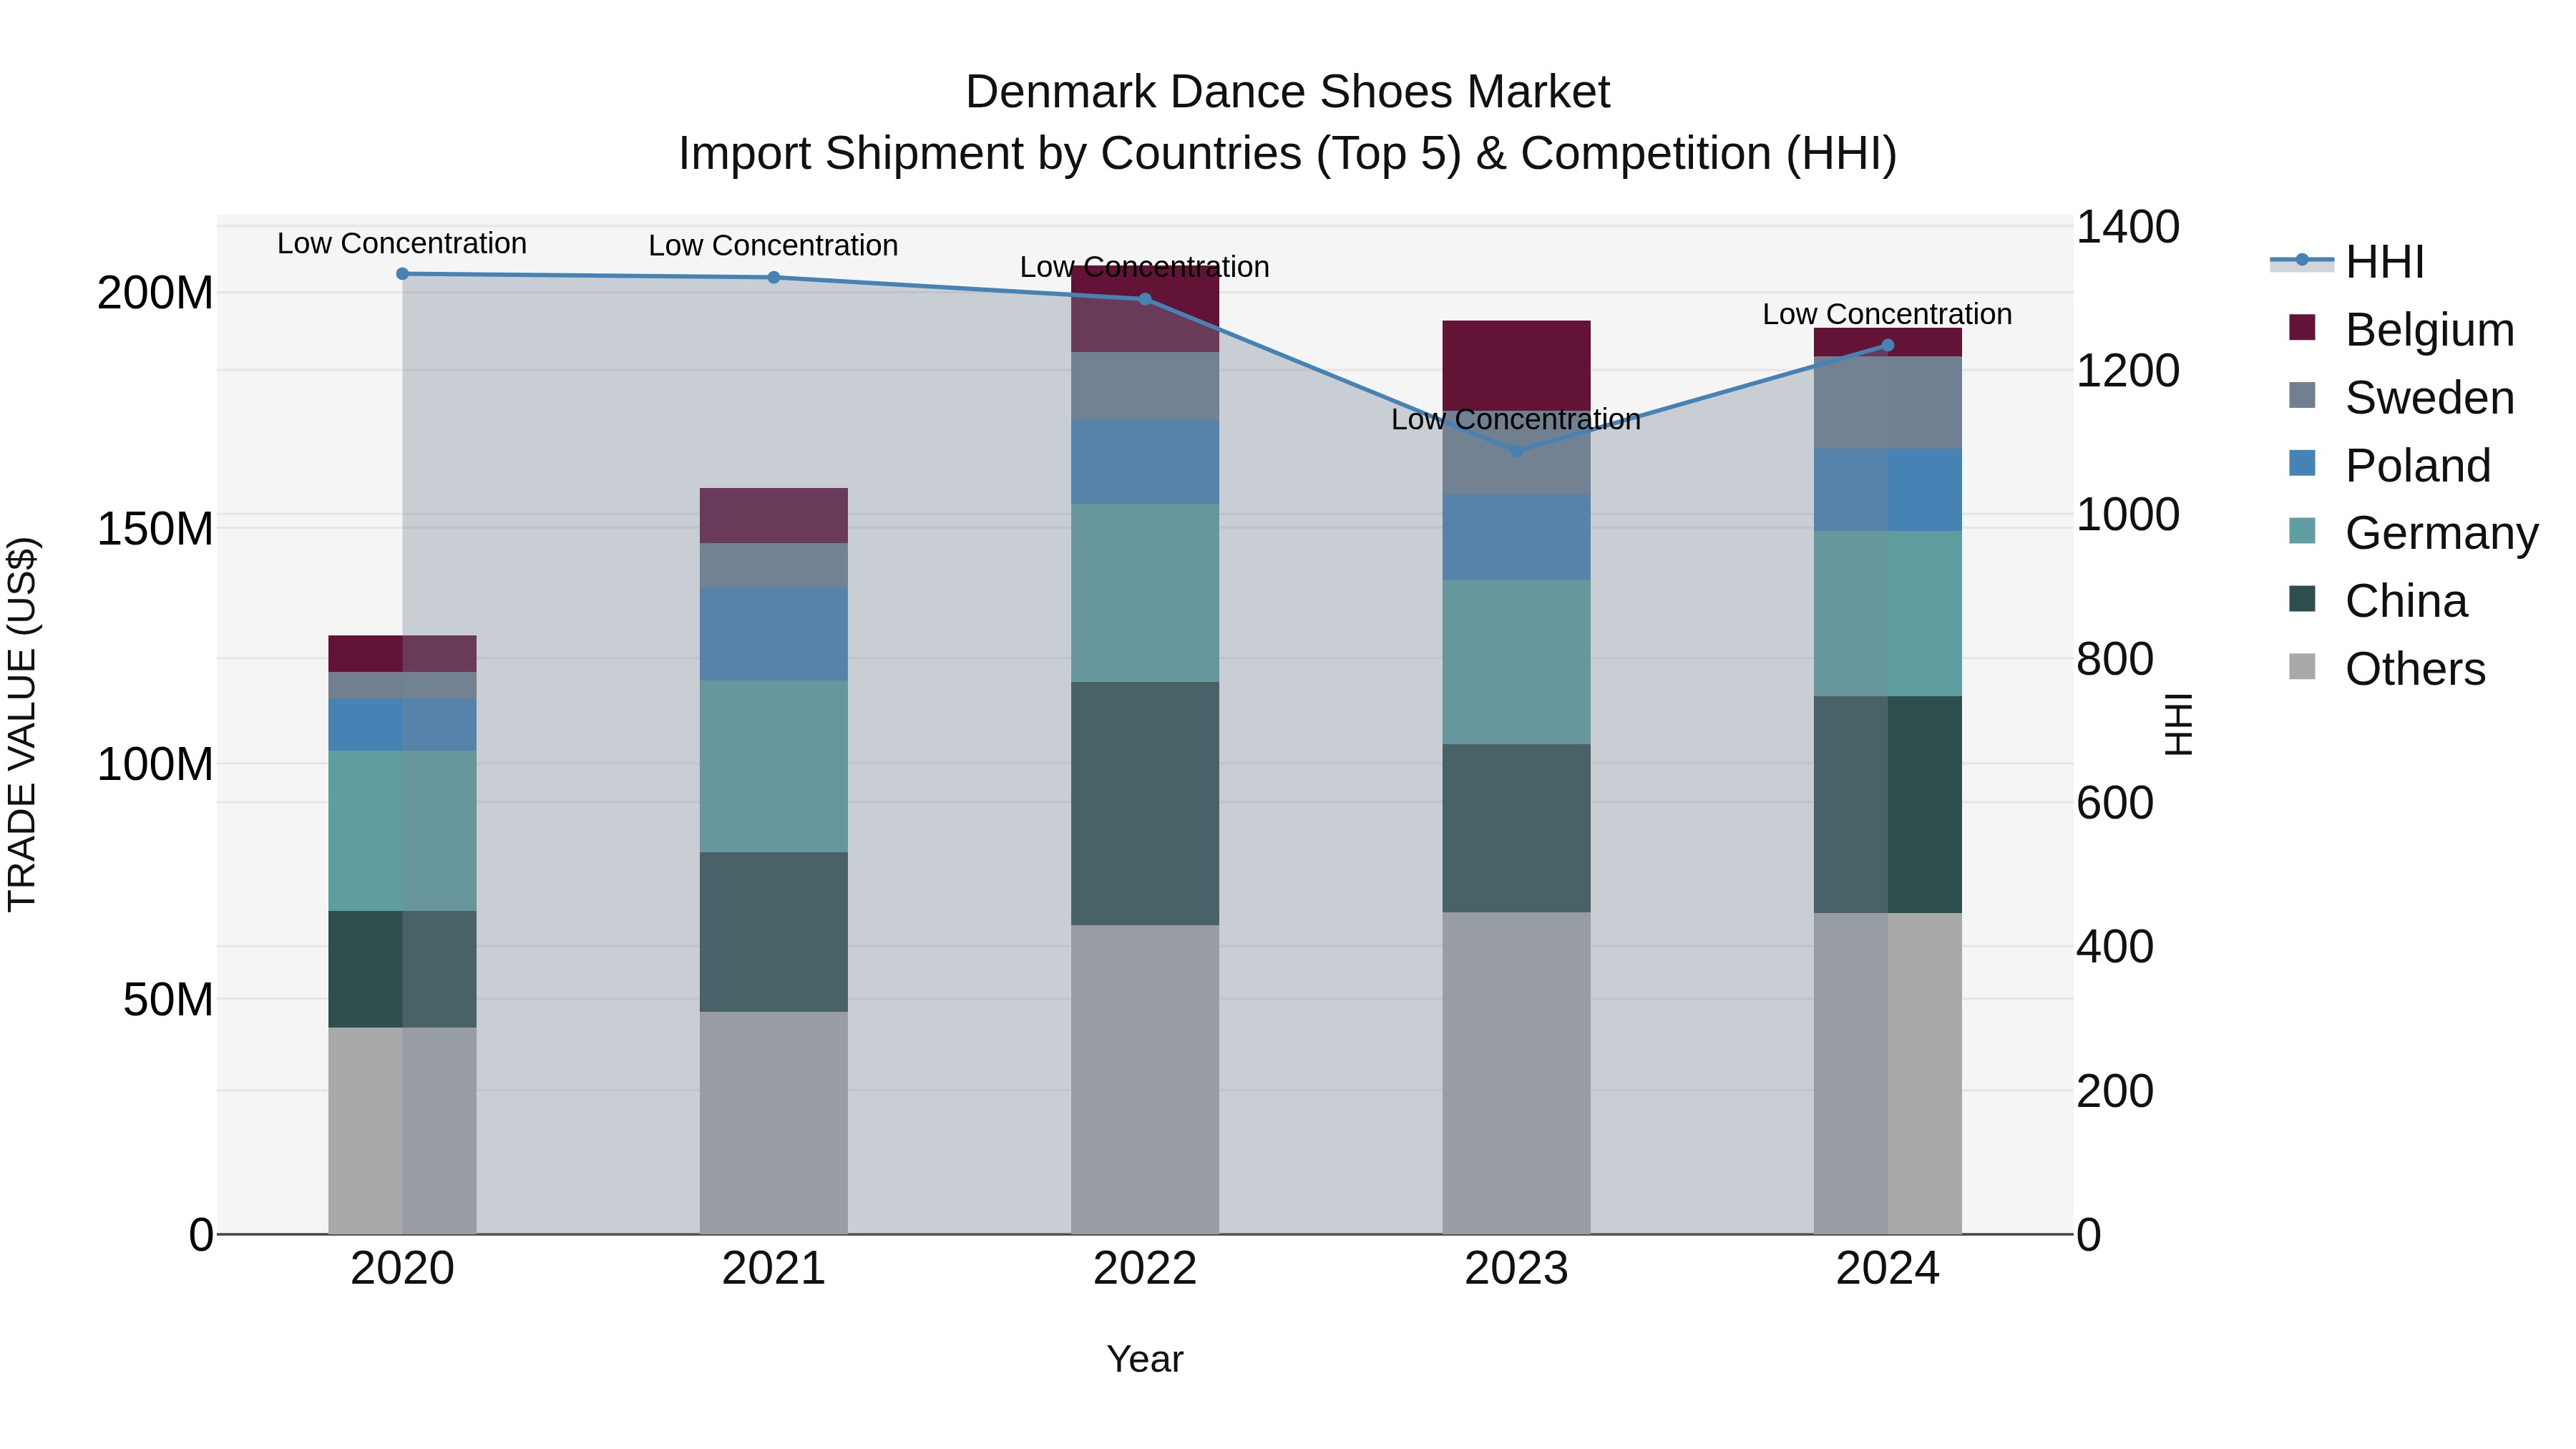Click the Poland blue legend swatch

[2302, 463]
